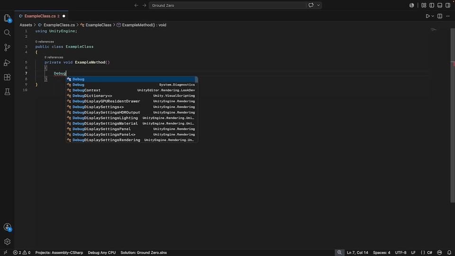Choose the DebugDisplaySettingsHDROutput suggestion
Image resolution: width=455 pixels, height=256 pixels.
132,112
